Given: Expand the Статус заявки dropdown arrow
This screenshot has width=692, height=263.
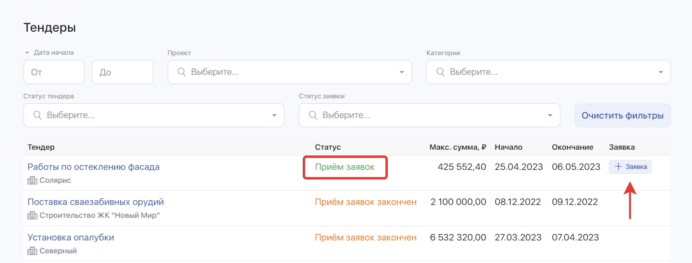Looking at the screenshot, I should click(x=550, y=116).
